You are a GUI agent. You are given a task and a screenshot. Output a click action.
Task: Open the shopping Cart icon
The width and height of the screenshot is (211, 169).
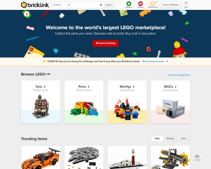tap(186, 3)
